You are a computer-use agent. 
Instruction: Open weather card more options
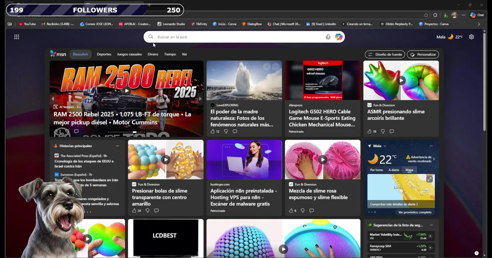click(x=431, y=146)
